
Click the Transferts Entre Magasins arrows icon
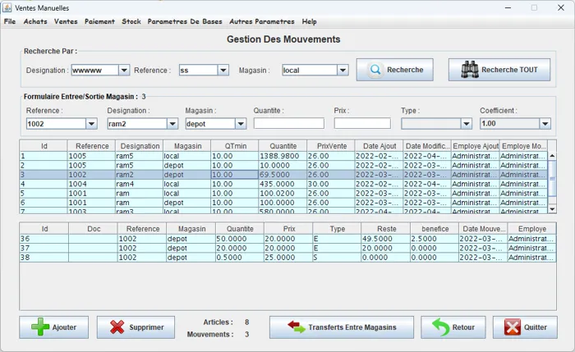297,327
